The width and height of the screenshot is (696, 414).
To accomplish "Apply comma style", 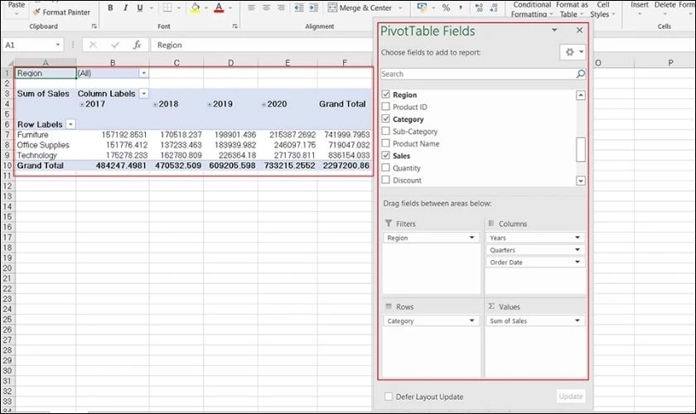I will tap(461, 7).
